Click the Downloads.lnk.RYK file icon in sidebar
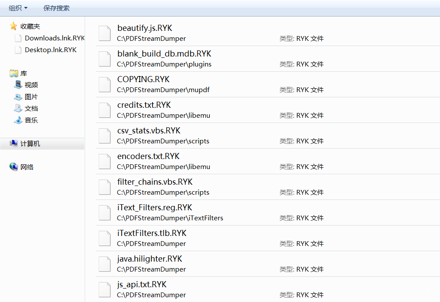Image resolution: width=440 pixels, height=302 pixels. click(18, 38)
